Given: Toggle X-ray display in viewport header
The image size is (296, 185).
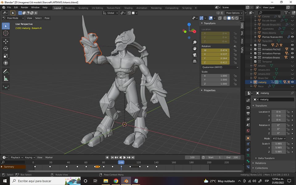Looking at the screenshot, I should coord(220,18).
